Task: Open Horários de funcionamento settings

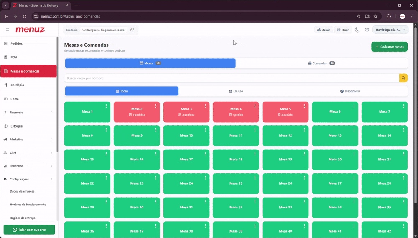Action: 28,205
